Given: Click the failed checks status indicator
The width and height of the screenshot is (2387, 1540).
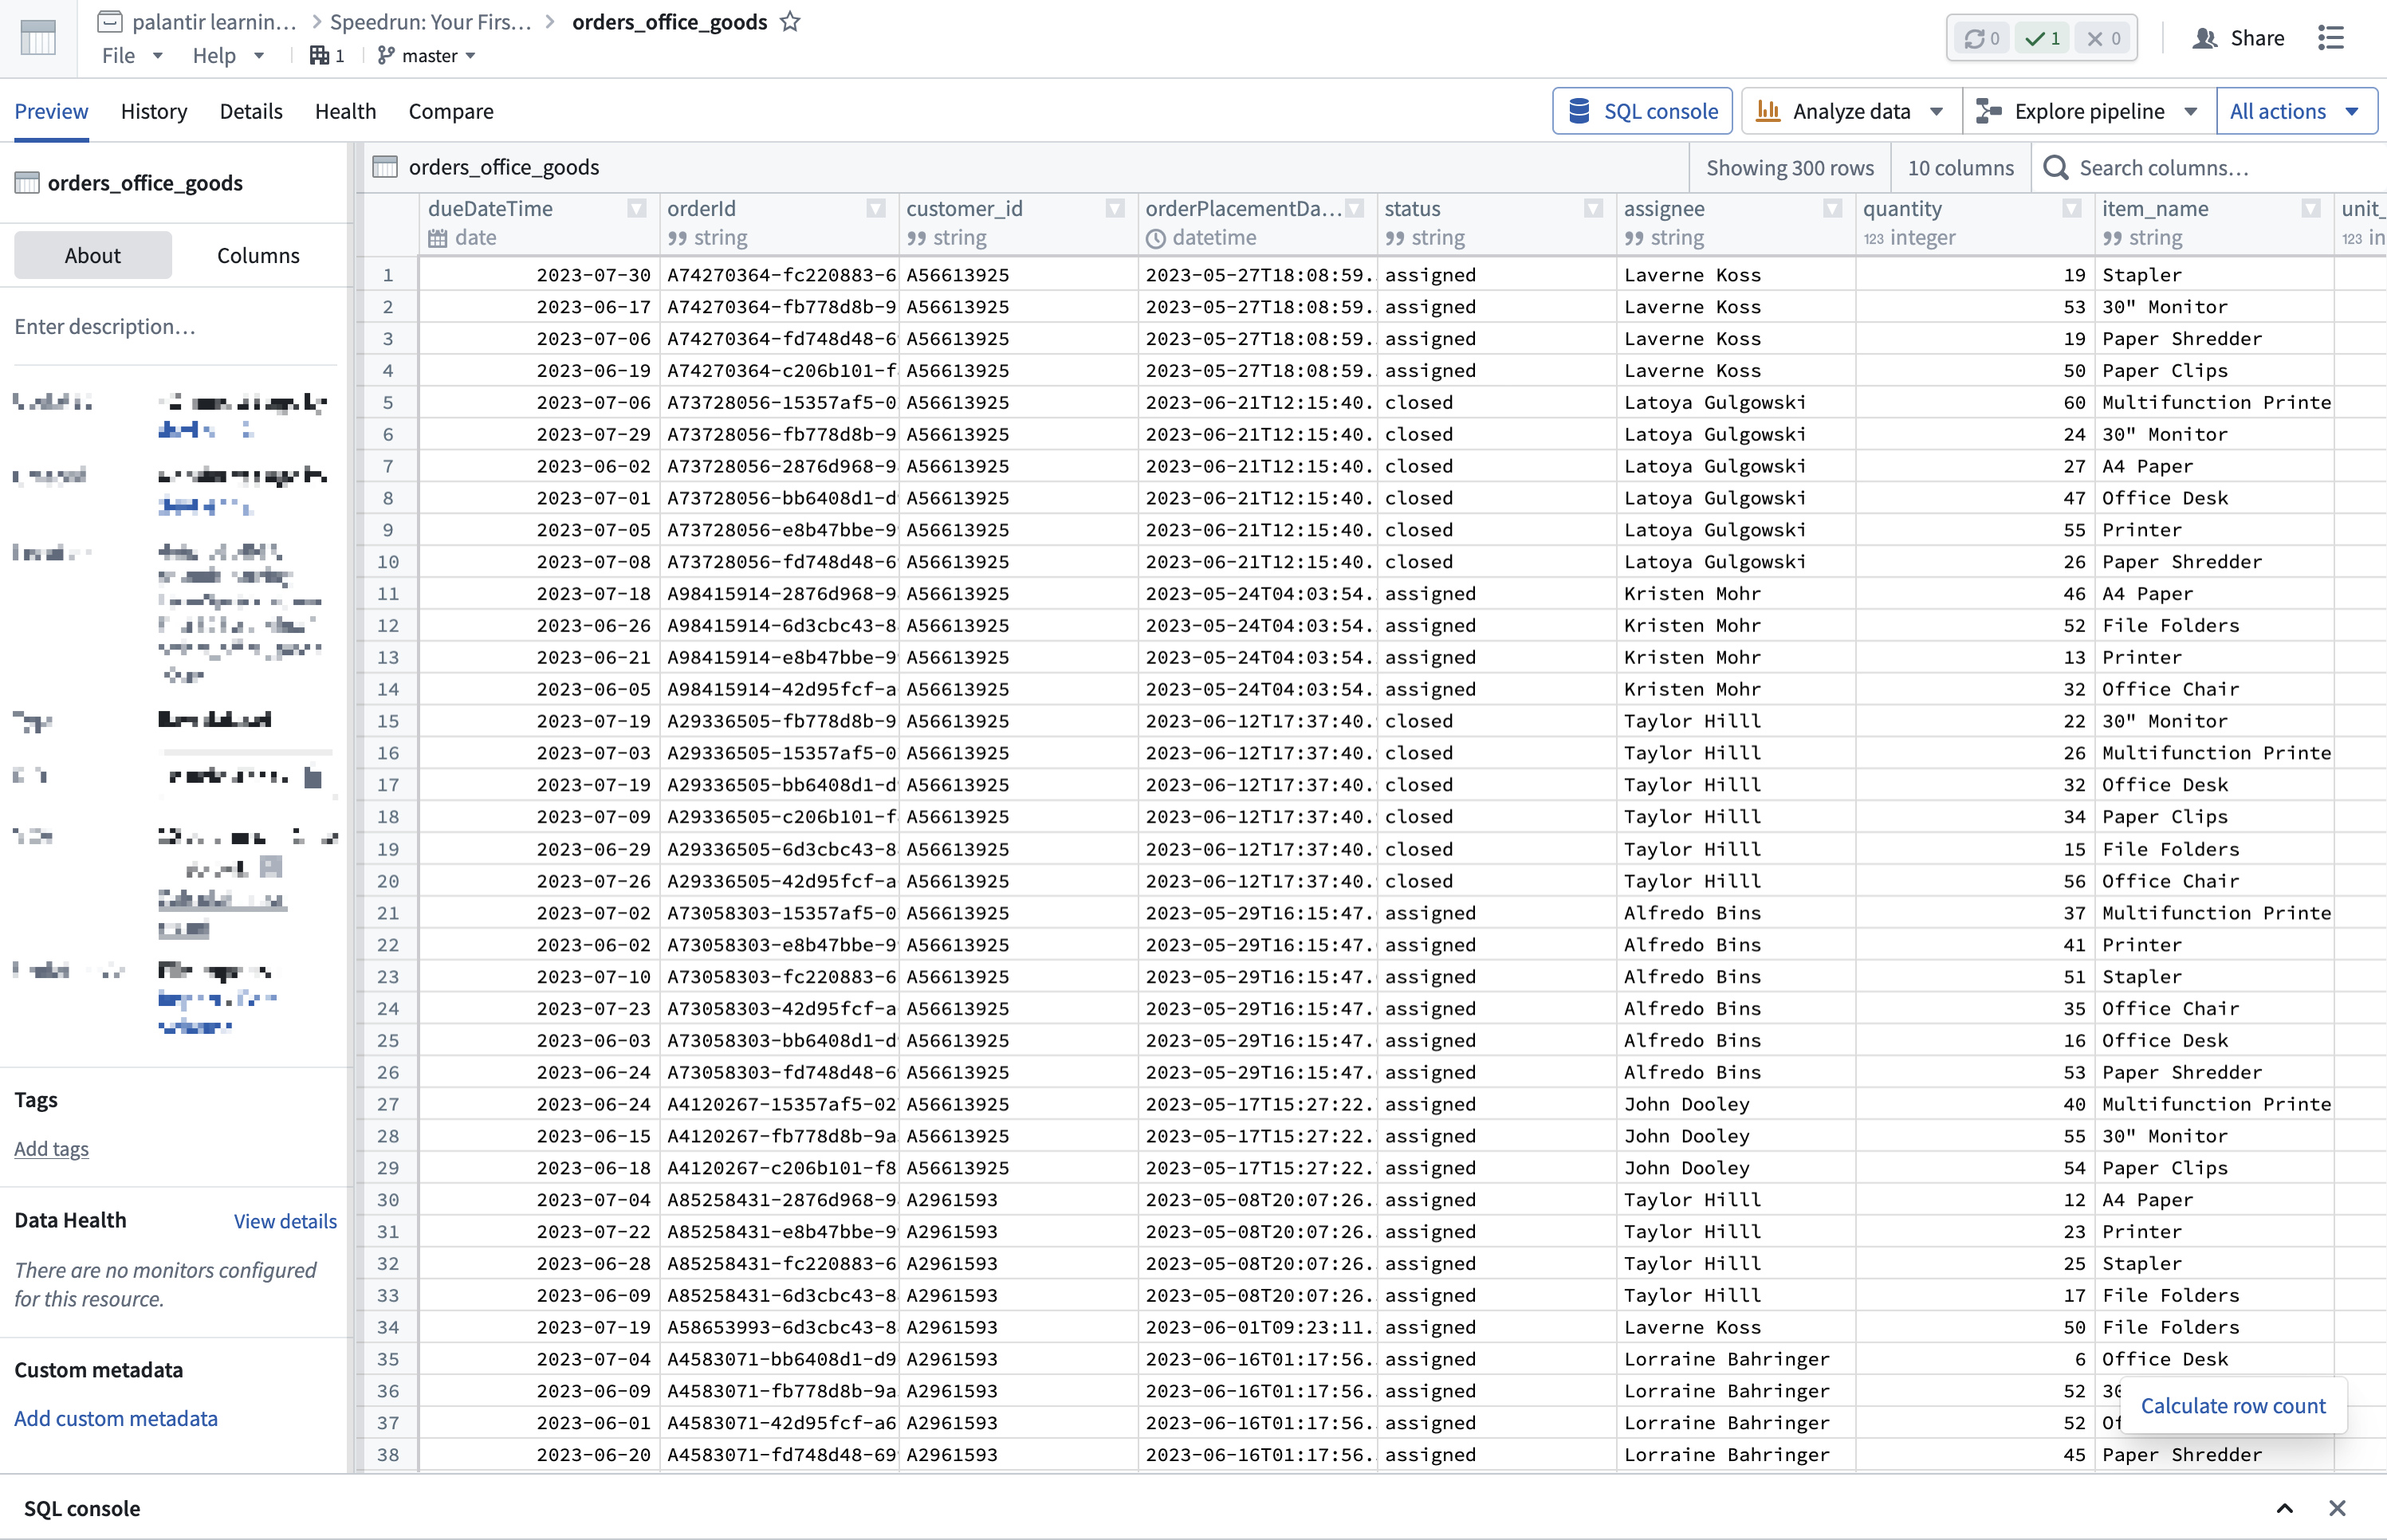Looking at the screenshot, I should (2103, 38).
